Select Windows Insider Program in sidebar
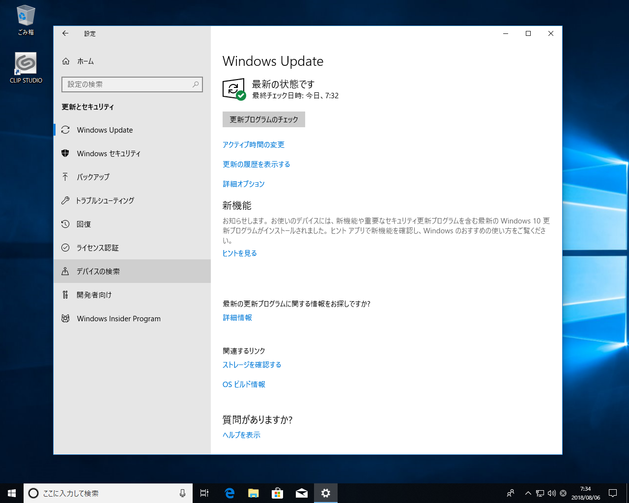The height and width of the screenshot is (503, 629). click(x=118, y=319)
